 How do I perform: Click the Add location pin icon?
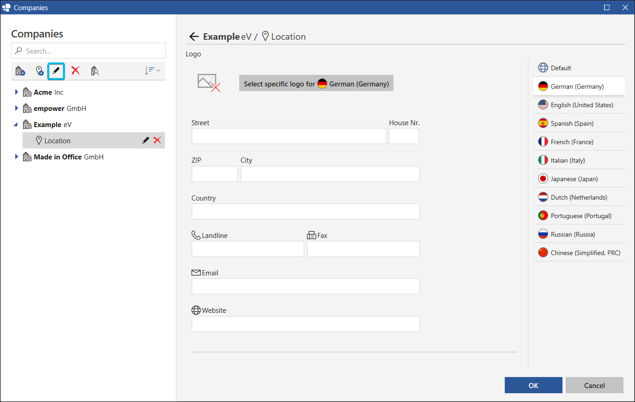coord(40,71)
